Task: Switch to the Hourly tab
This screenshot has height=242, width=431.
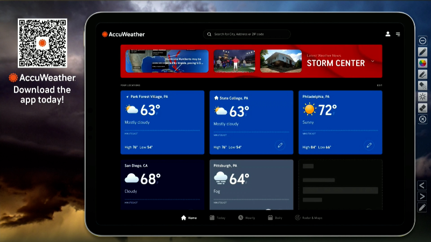Action: coord(247,218)
